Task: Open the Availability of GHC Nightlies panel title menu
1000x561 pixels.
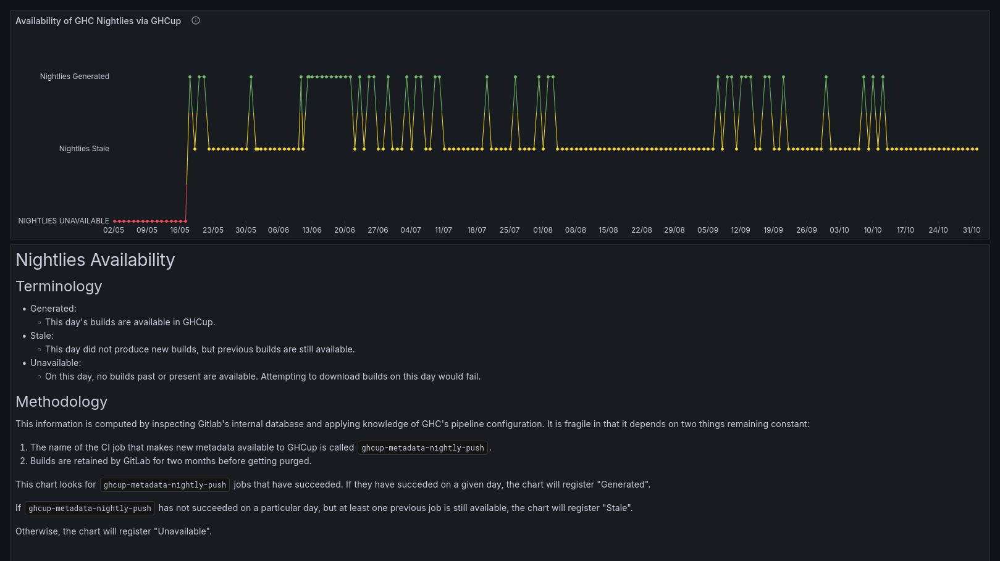Action: (98, 21)
